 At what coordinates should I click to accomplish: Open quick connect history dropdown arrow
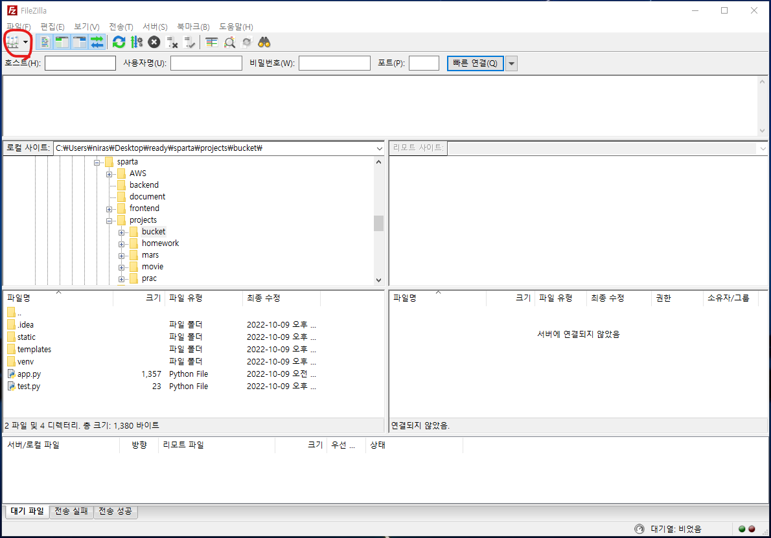[511, 63]
